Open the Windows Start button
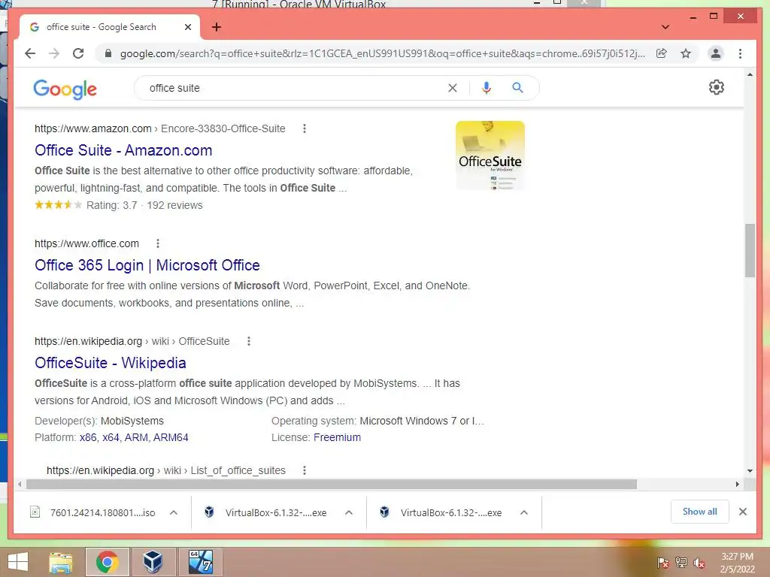770x577 pixels. pyautogui.click(x=18, y=562)
